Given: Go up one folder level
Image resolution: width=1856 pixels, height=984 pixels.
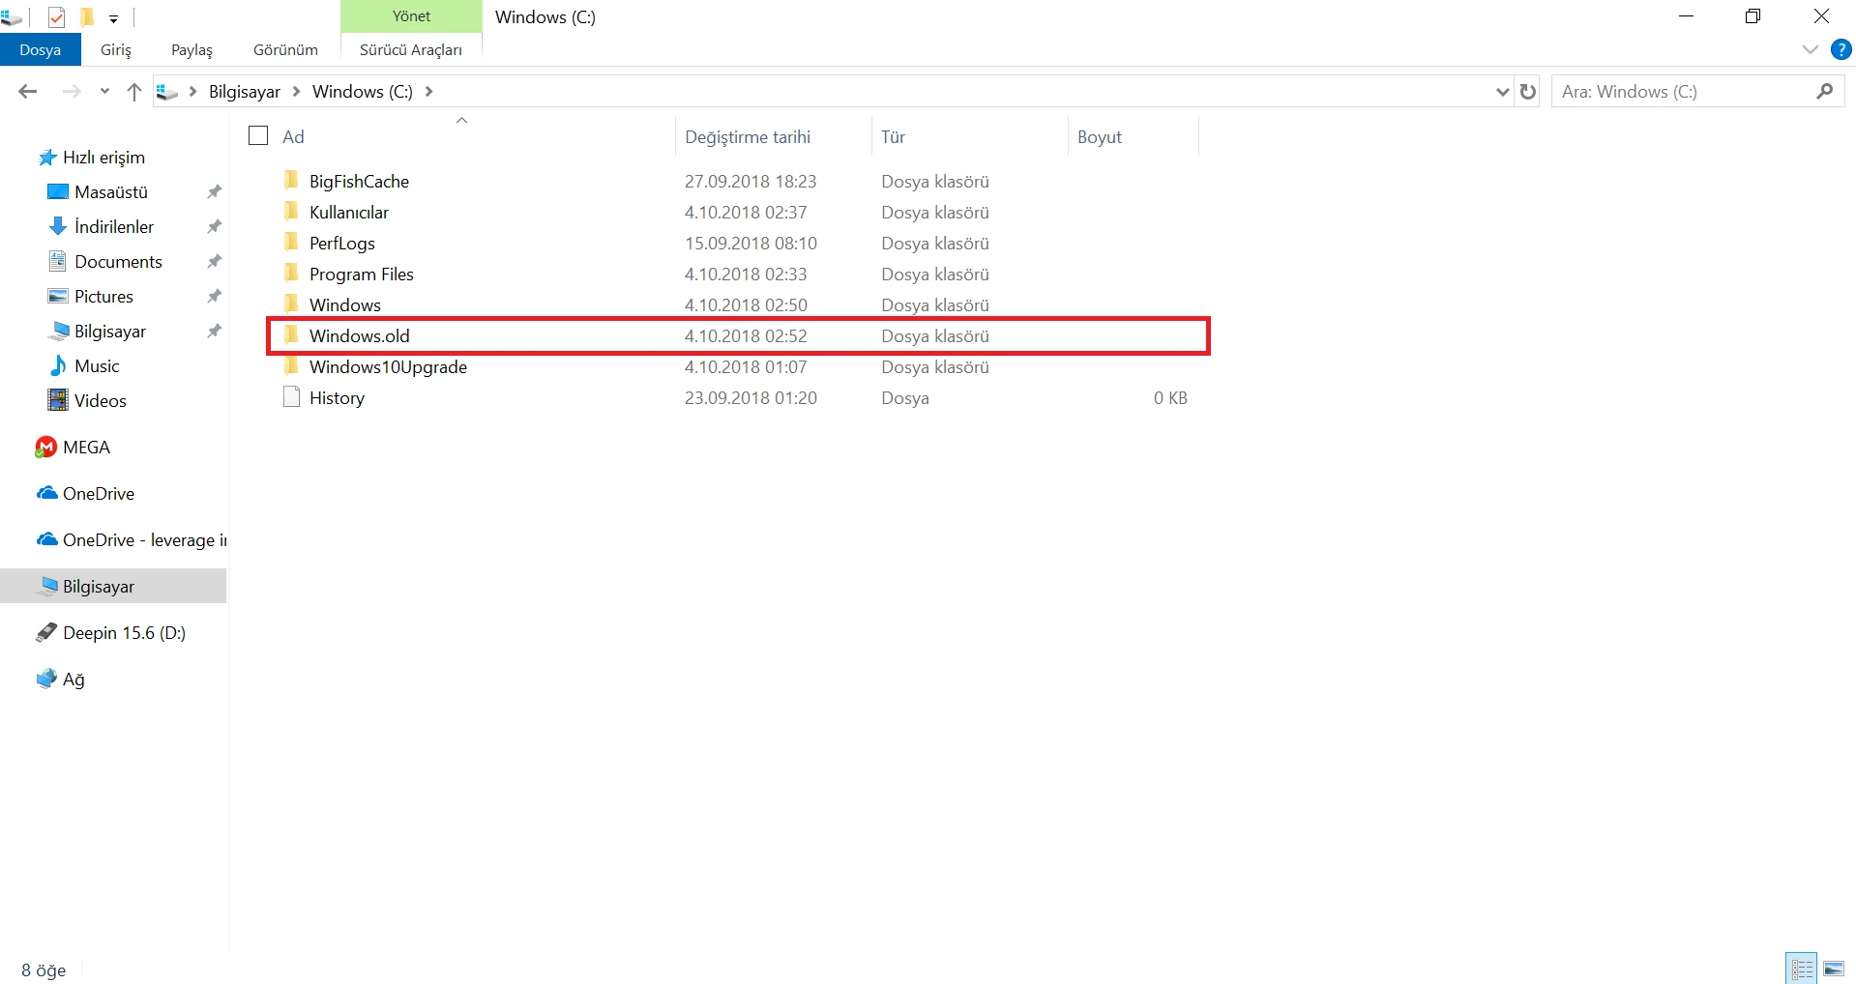Looking at the screenshot, I should coord(134,92).
